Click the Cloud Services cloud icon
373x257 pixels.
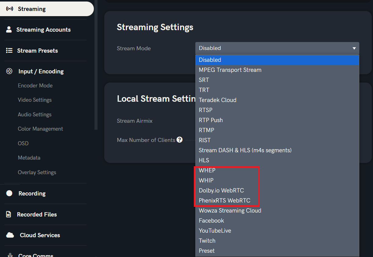tap(10, 235)
